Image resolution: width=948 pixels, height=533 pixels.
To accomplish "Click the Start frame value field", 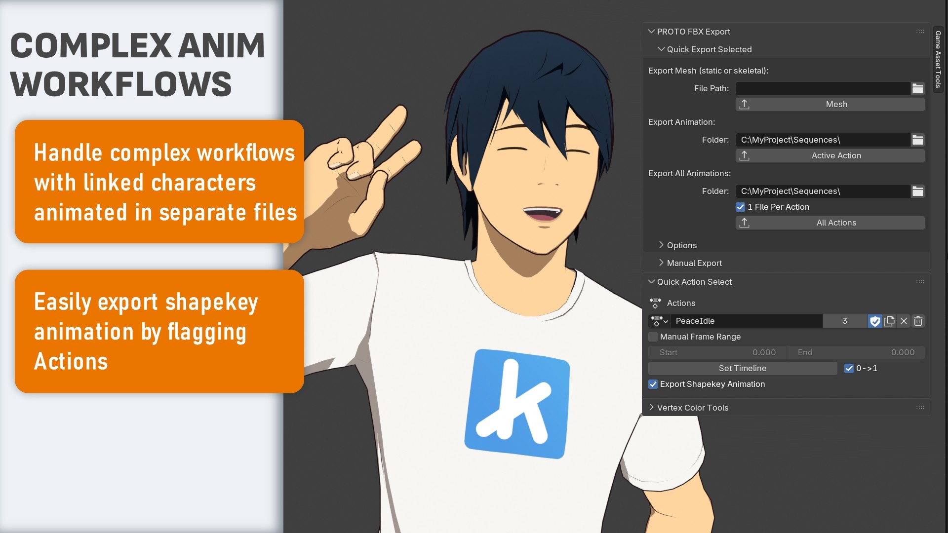I will click(x=717, y=353).
